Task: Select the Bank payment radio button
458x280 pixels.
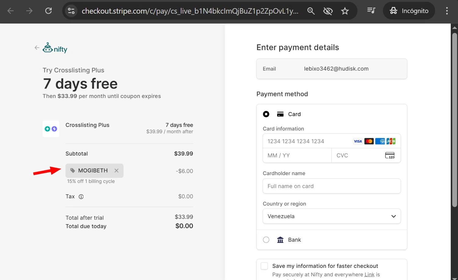Action: click(266, 240)
